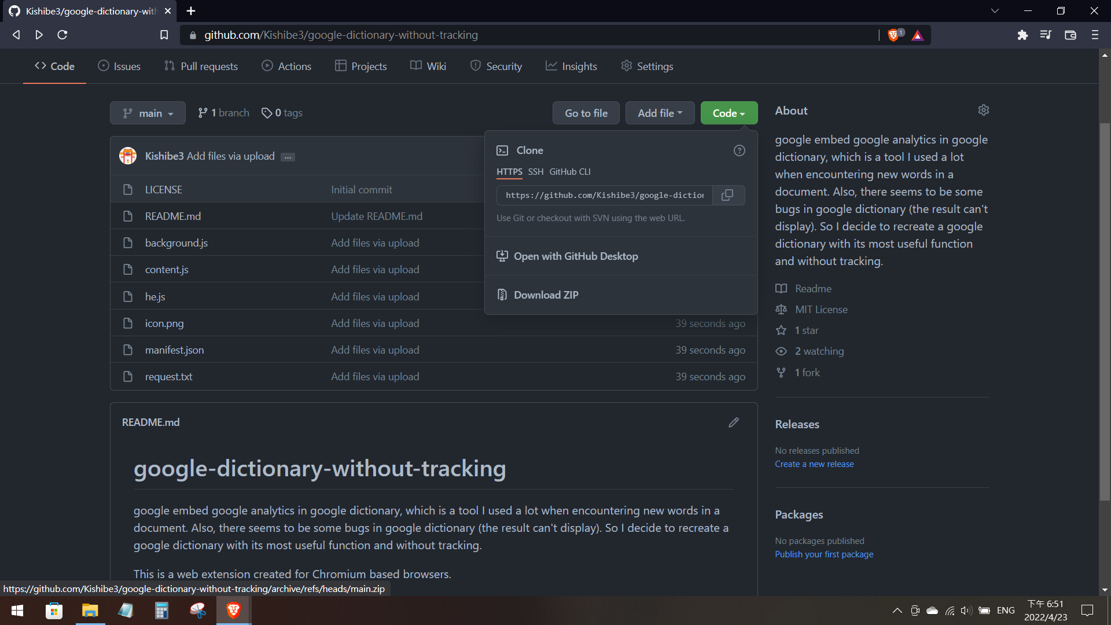The height and width of the screenshot is (625, 1111).
Task: Open the main branch dropdown
Action: coord(148,113)
